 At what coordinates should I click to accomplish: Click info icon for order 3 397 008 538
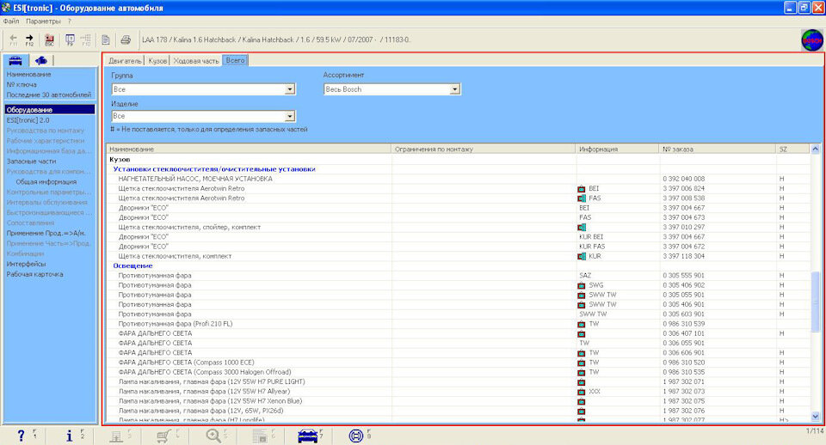[581, 198]
